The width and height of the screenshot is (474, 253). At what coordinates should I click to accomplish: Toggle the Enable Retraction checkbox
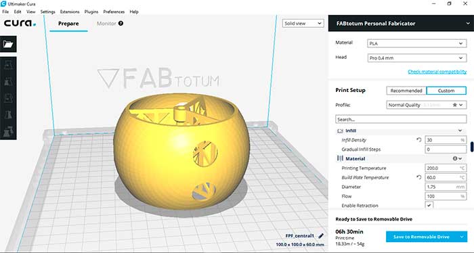coord(429,205)
